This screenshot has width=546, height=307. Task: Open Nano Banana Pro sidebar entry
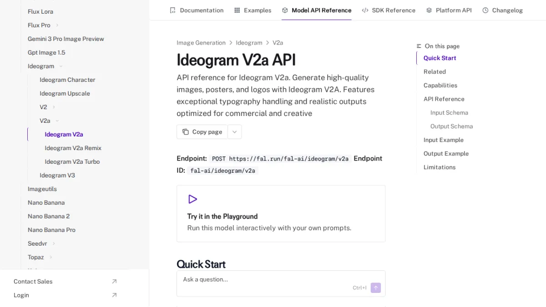click(51, 230)
